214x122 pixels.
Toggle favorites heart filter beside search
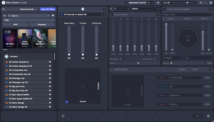point(53,16)
